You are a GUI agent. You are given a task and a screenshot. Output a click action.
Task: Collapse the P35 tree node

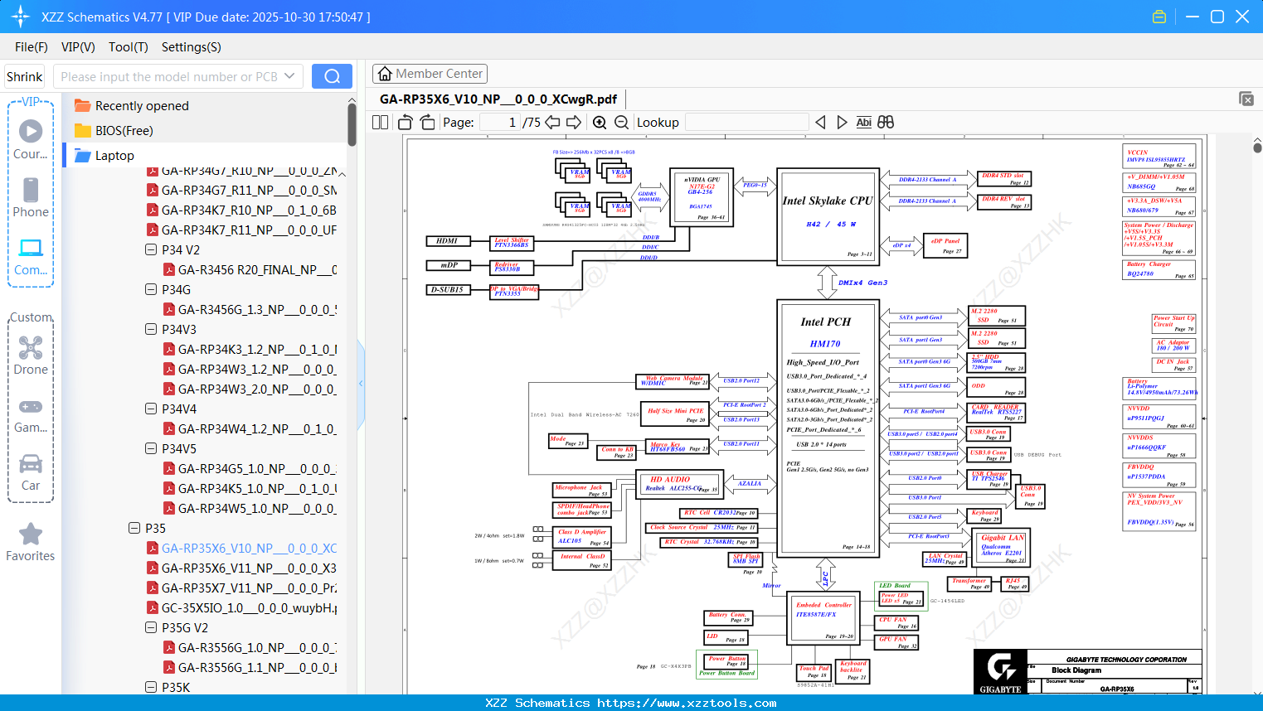pos(134,528)
